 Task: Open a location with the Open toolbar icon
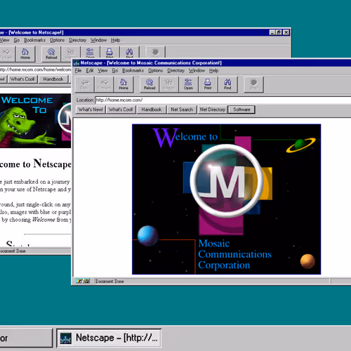[x=188, y=84]
